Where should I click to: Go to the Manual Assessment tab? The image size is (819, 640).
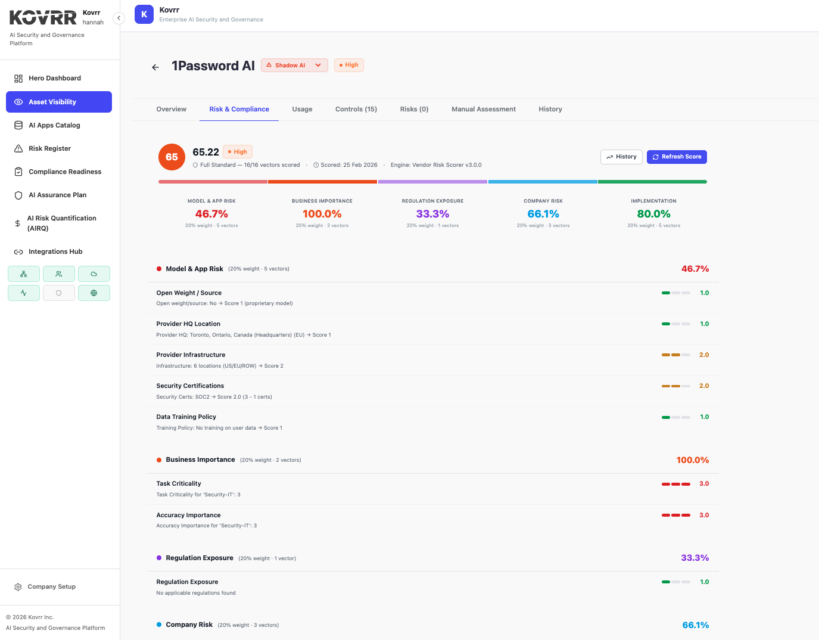point(484,109)
